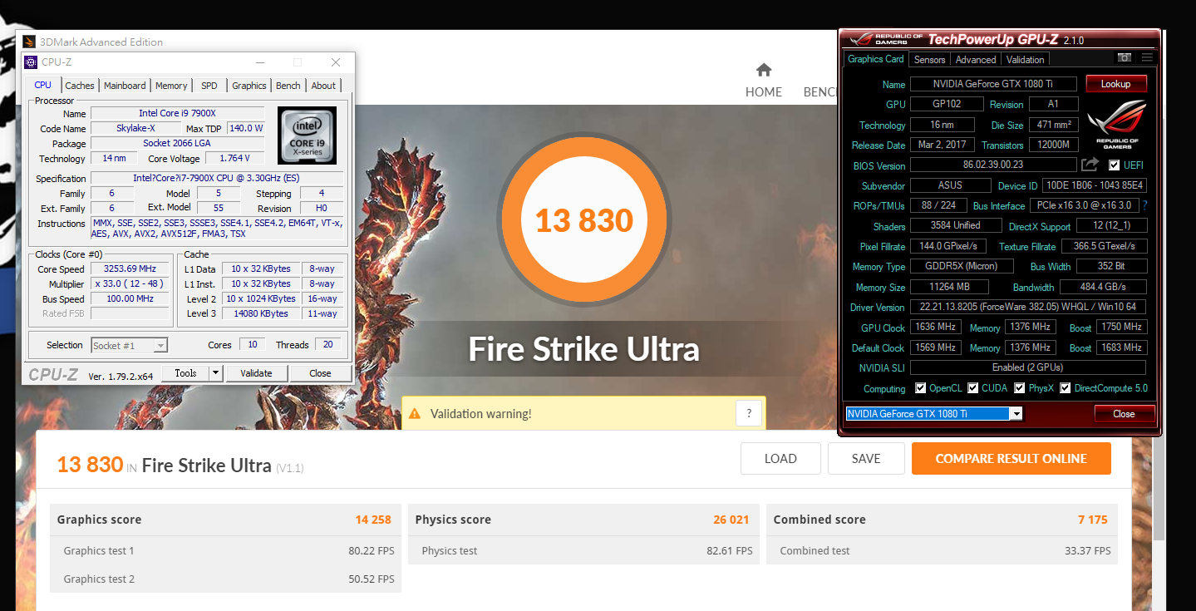Click the Republic of Gamers title bar logo

pos(884,39)
